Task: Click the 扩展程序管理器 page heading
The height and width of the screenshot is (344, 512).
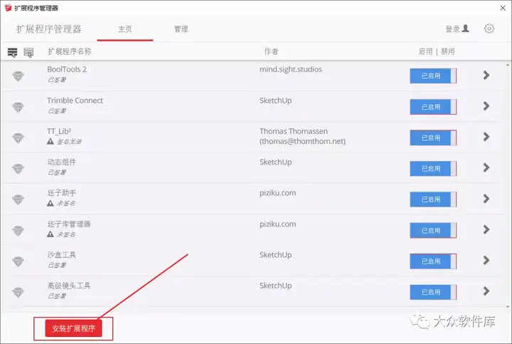Action: pyautogui.click(x=48, y=29)
